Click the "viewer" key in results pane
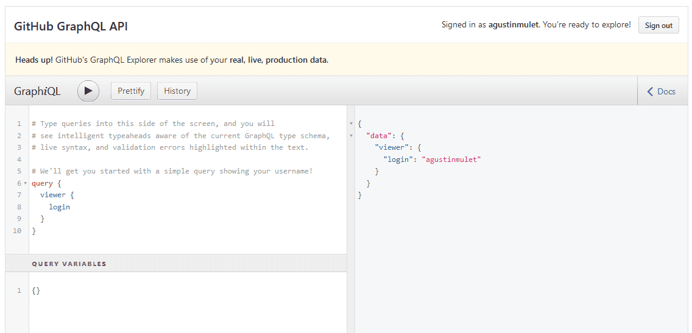This screenshot has width=692, height=333. point(392,148)
